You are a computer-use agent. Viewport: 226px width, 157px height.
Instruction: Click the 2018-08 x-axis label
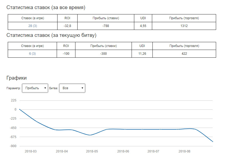(184, 151)
